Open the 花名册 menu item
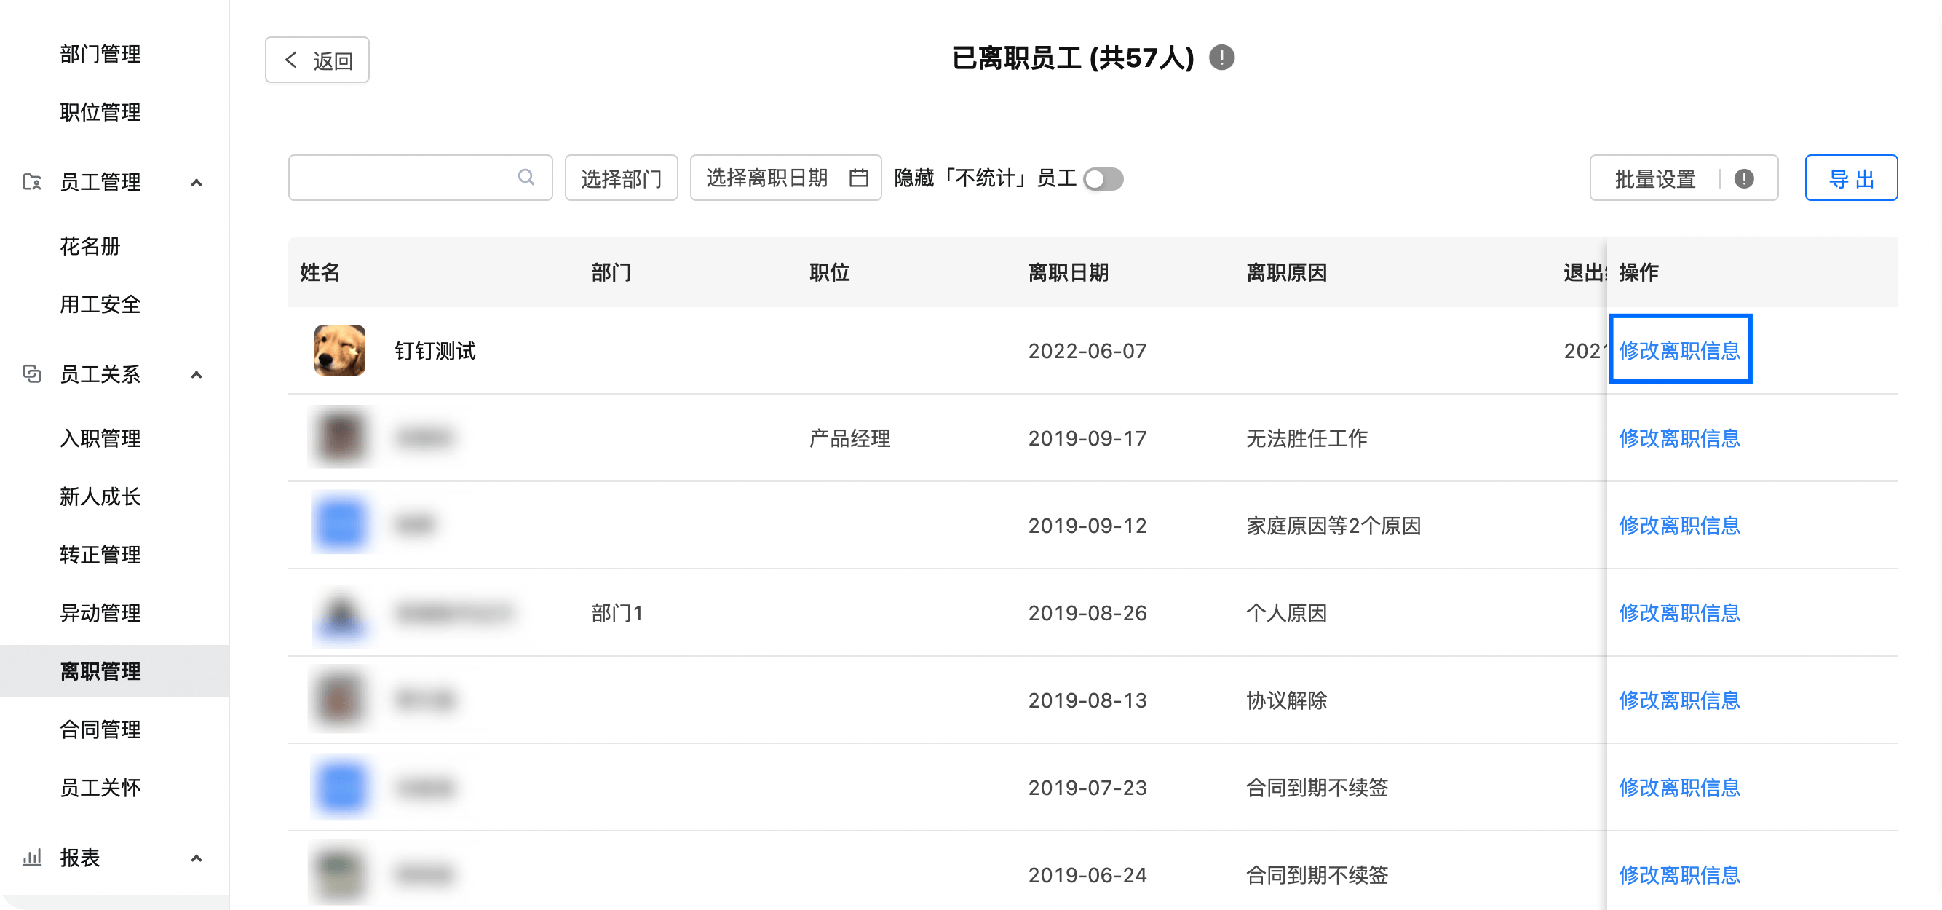 coord(90,246)
